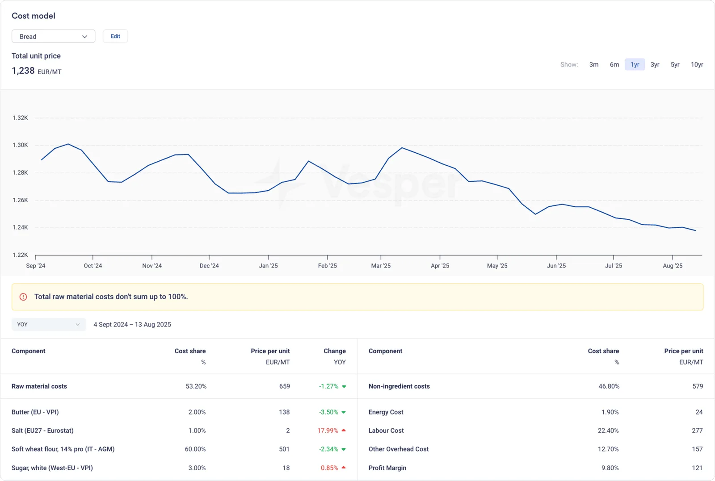The image size is (715, 481).
Task: Select the 1yr time range
Action: [x=635, y=64]
